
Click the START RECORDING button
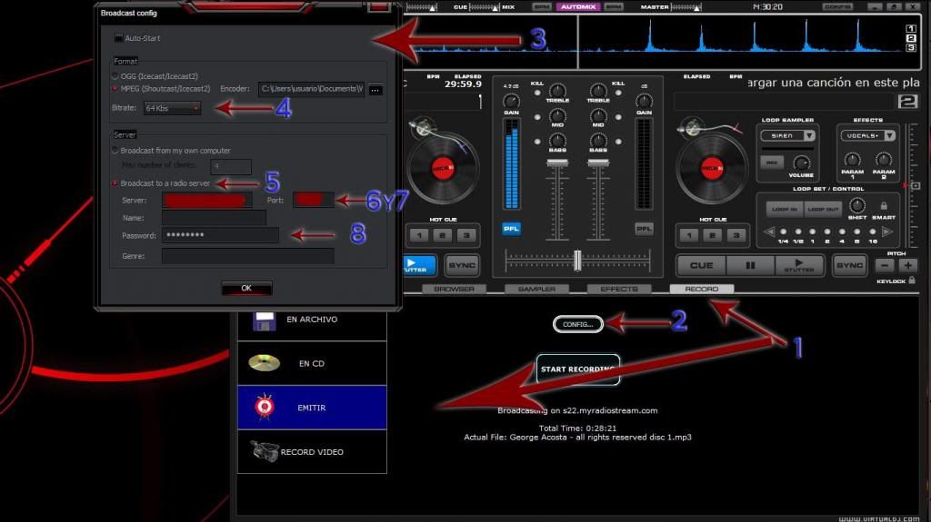click(x=577, y=369)
